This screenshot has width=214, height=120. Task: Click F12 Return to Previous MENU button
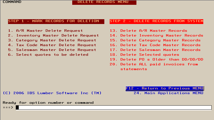165,88
